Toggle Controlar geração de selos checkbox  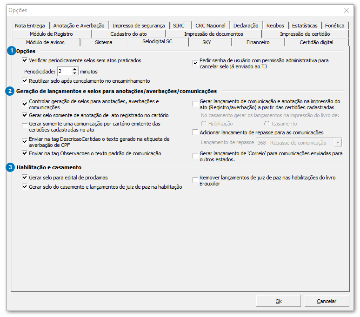click(x=25, y=104)
